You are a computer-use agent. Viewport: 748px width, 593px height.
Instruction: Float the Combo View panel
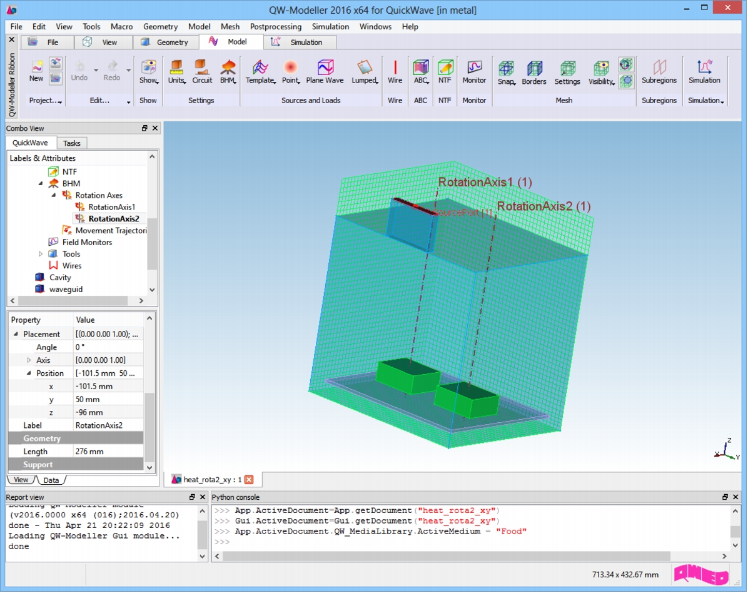[x=144, y=128]
